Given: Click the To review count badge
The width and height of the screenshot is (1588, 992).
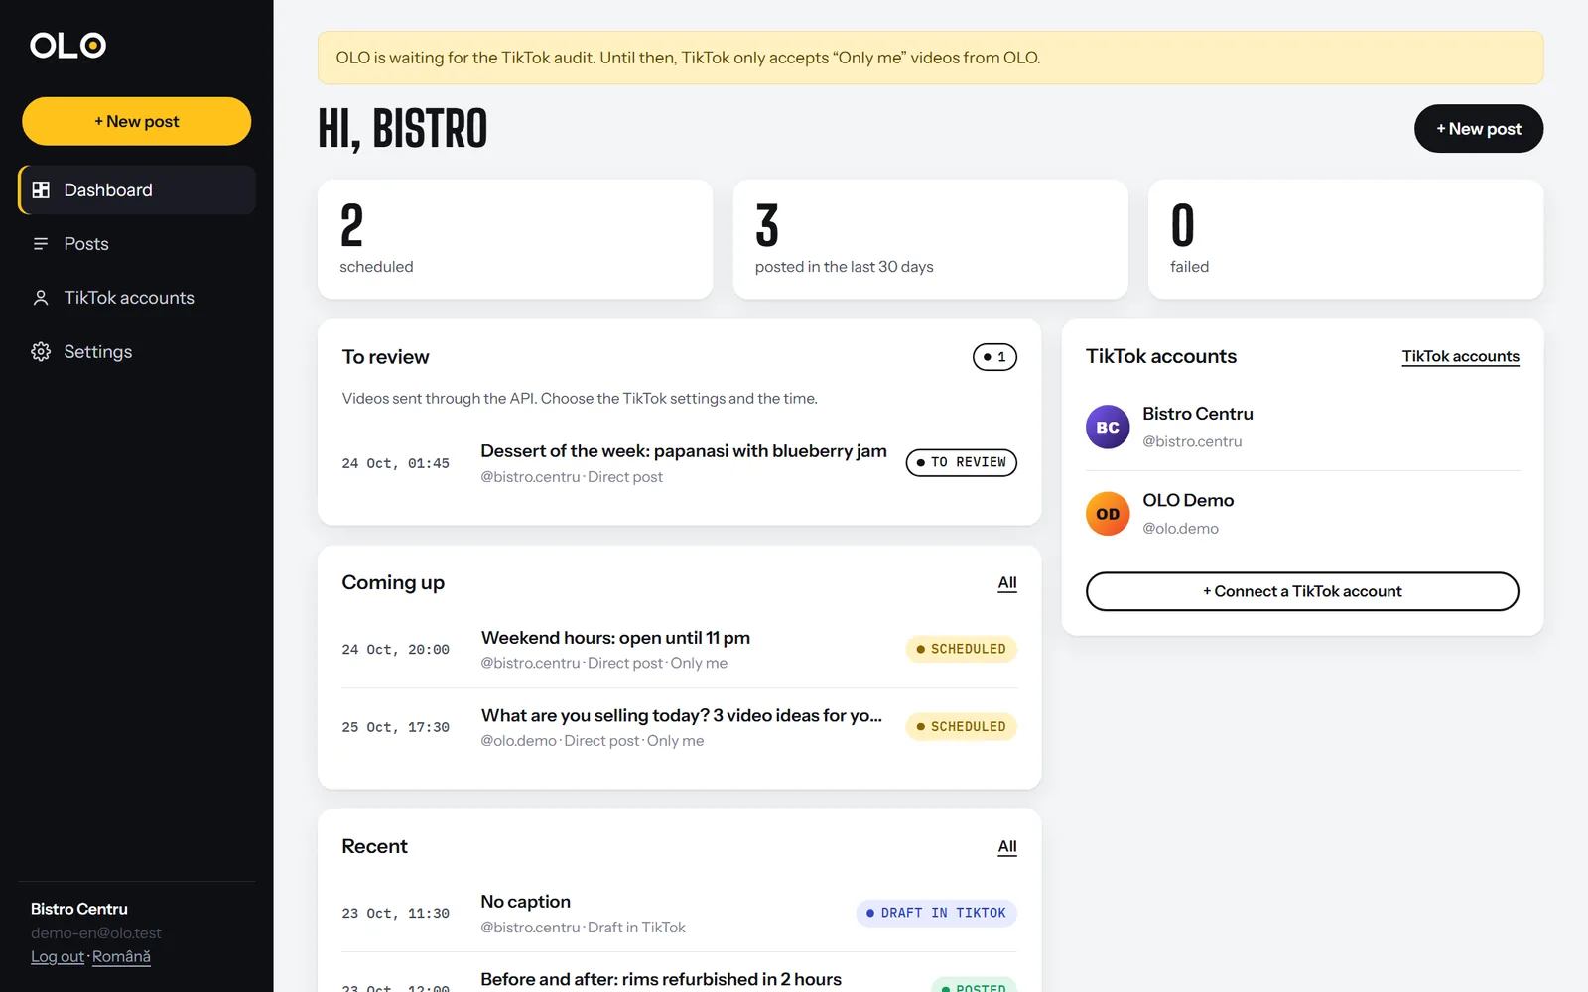Looking at the screenshot, I should pos(994,357).
